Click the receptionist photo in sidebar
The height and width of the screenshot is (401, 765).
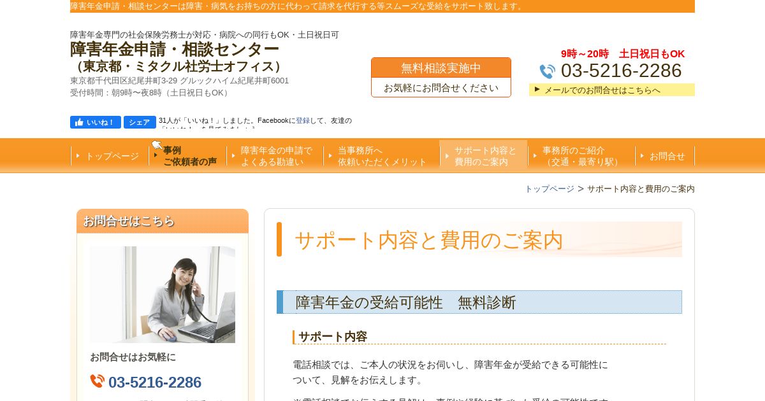[163, 295]
